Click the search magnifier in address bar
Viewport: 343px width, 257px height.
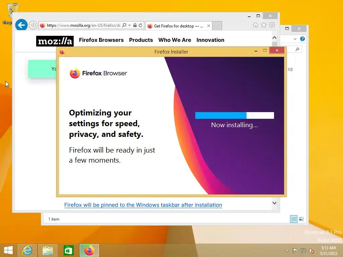[x=124, y=25]
